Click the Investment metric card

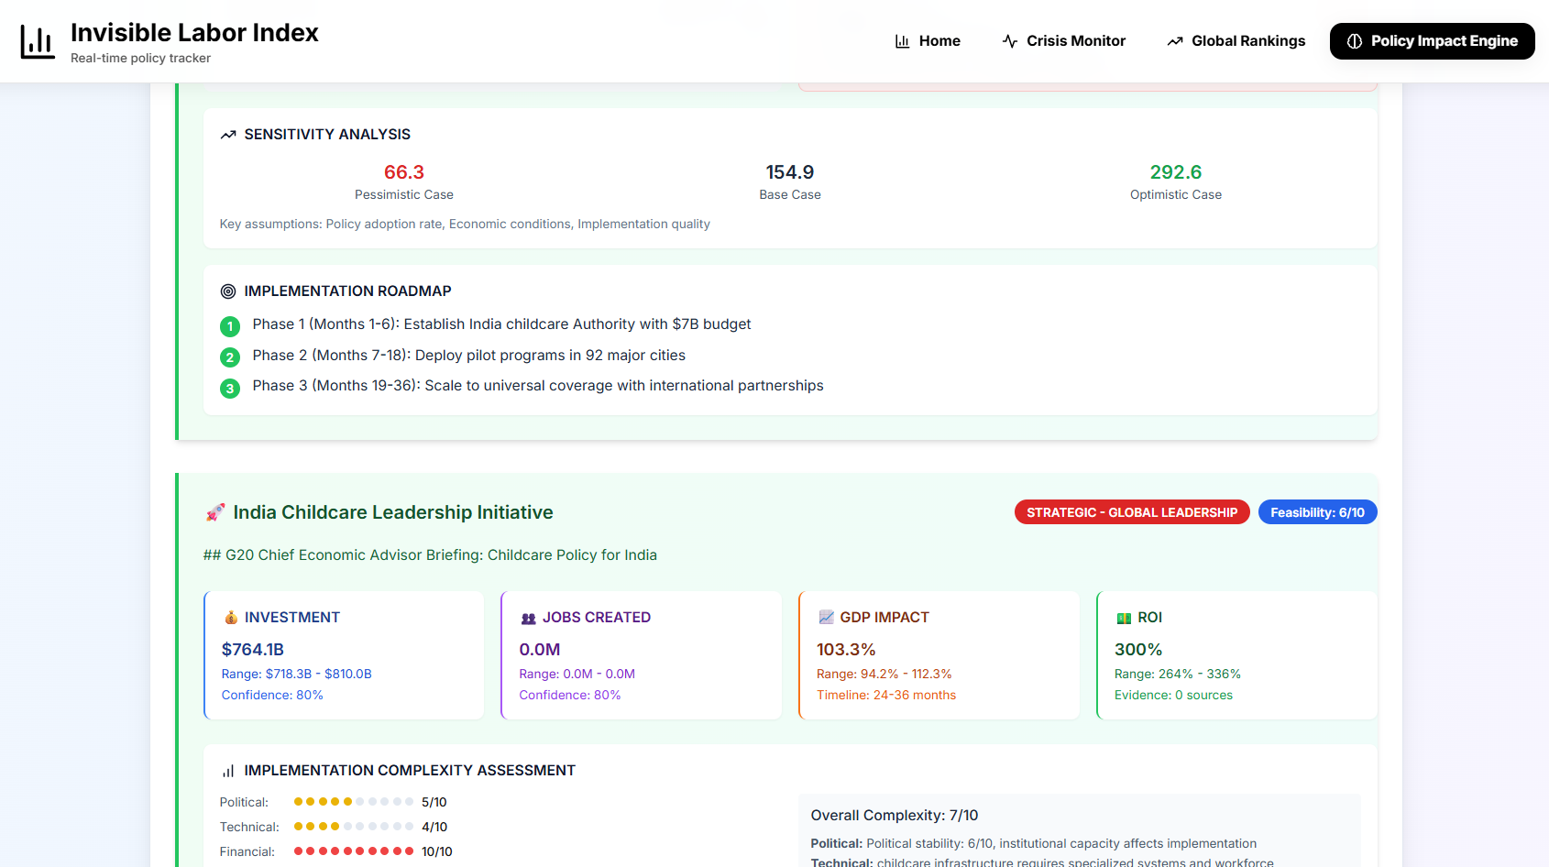tap(344, 655)
